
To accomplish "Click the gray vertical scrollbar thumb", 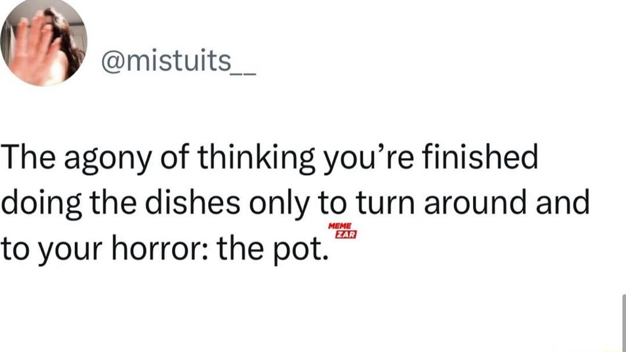I will click(x=624, y=323).
